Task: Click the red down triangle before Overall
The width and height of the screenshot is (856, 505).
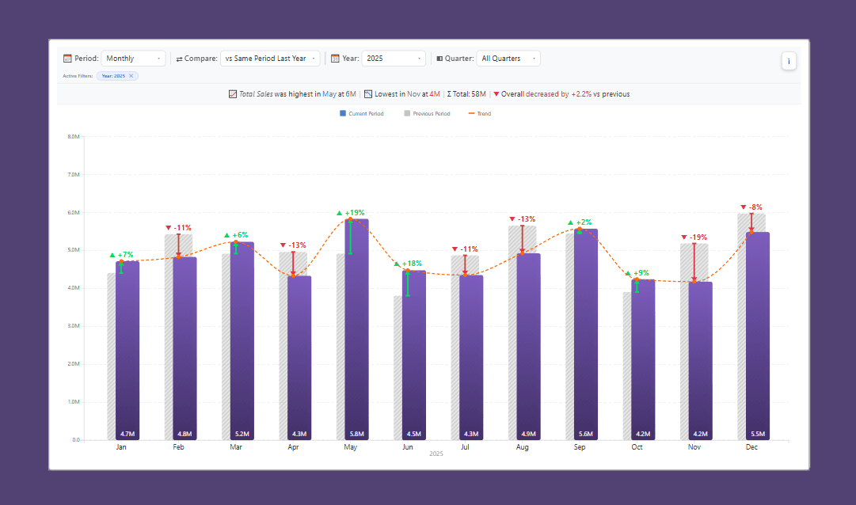Action: coord(496,94)
